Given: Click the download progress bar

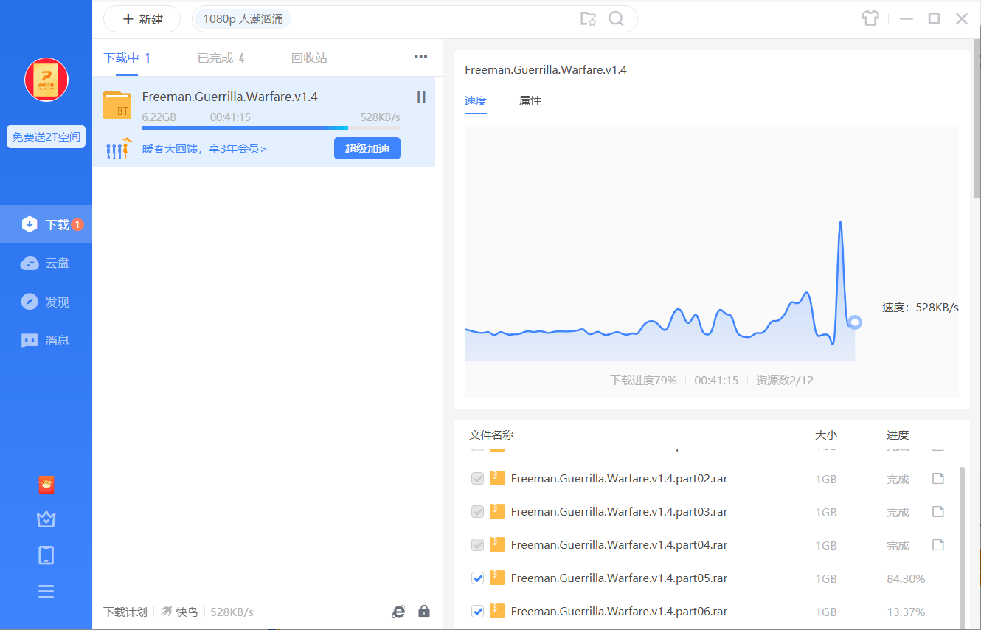Looking at the screenshot, I should click(x=271, y=128).
